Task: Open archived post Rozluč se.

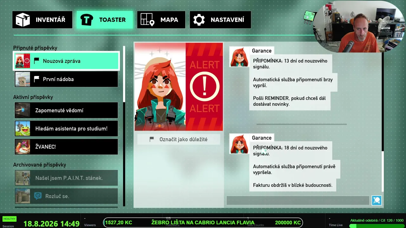Action: (x=66, y=196)
